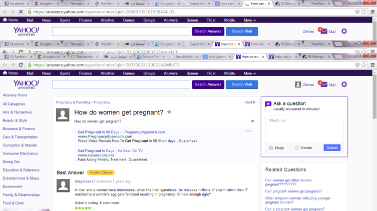Click babysteaks3's avatar picture
This screenshot has height=211, width=377.
63,185
